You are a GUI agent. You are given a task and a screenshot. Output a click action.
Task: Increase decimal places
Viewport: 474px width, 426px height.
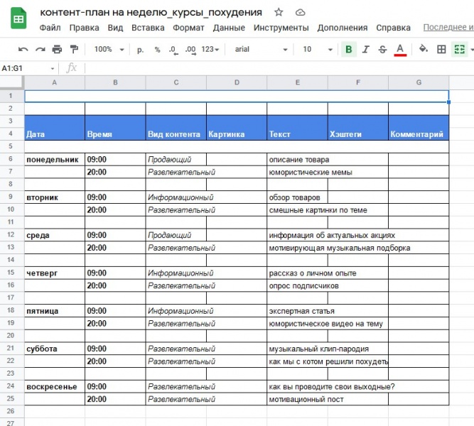[x=190, y=50]
